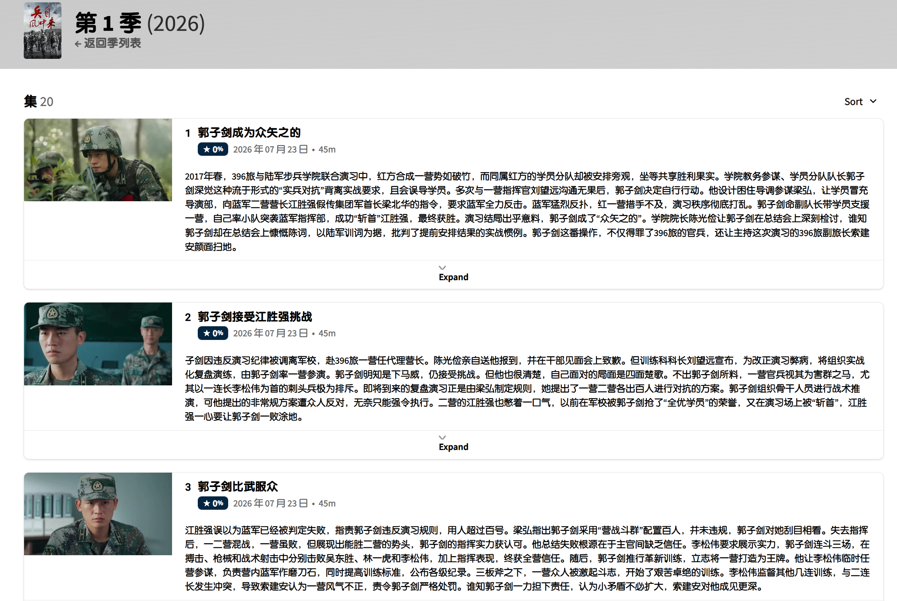Screen dimensions: 897x601
Task: Click the chevron next to Sort
Action: coord(873,102)
